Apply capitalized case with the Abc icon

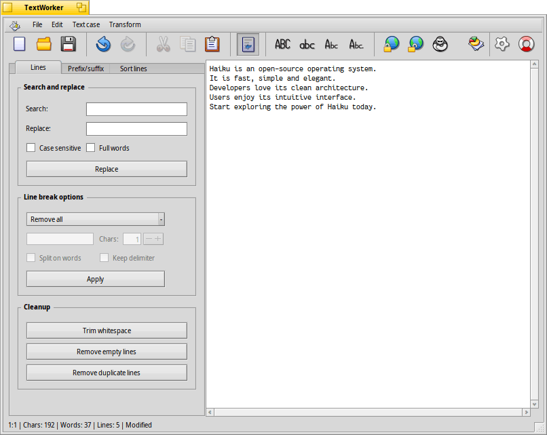(x=331, y=44)
